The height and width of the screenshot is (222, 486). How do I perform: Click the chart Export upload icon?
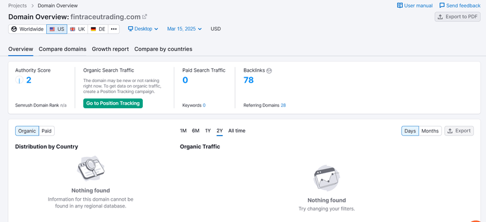pos(450,131)
